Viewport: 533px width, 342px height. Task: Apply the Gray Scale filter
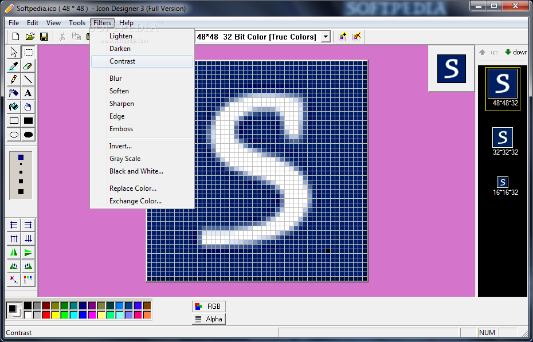coord(142,158)
